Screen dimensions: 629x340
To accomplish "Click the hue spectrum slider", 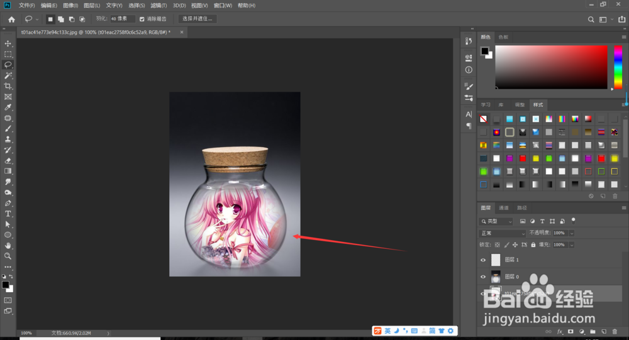I will point(618,67).
